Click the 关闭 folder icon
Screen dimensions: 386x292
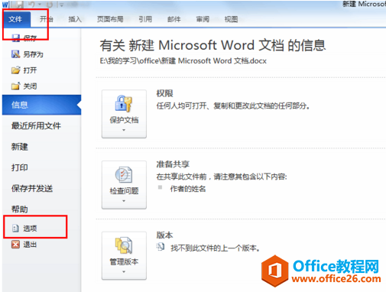pyautogui.click(x=15, y=86)
